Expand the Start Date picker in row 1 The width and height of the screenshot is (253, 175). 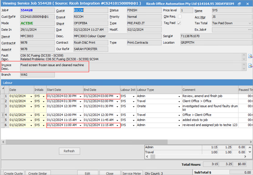click(80, 96)
